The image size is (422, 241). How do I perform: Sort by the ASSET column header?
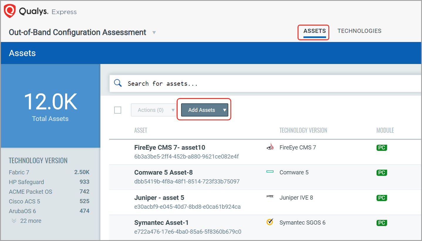tap(141, 130)
